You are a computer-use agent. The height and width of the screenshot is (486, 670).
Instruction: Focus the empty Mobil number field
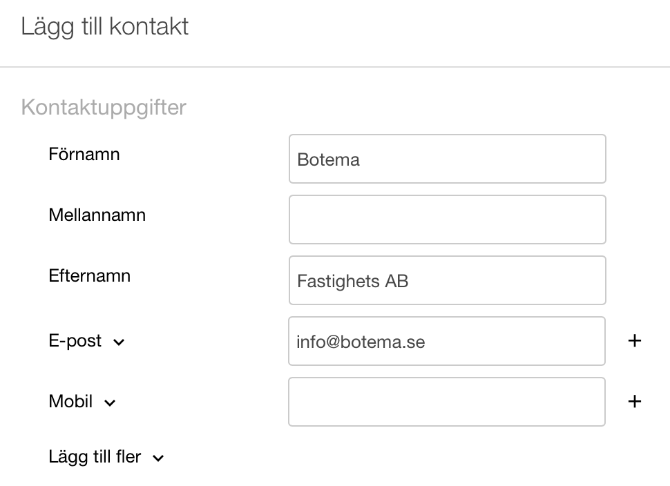447,402
